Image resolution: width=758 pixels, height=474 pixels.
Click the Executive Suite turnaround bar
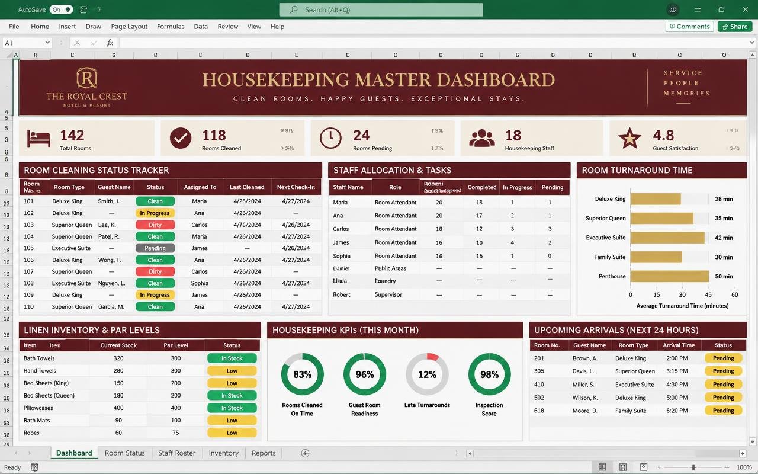(x=667, y=238)
